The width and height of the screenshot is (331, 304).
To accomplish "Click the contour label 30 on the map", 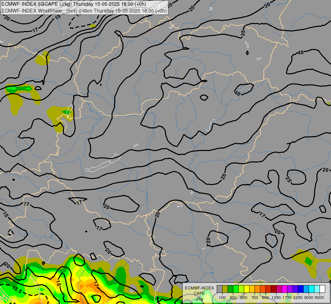I will [x=267, y=5].
